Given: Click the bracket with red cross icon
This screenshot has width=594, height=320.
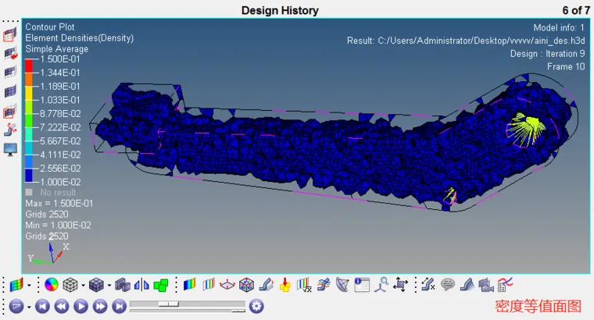Looking at the screenshot, I should pos(10,130).
